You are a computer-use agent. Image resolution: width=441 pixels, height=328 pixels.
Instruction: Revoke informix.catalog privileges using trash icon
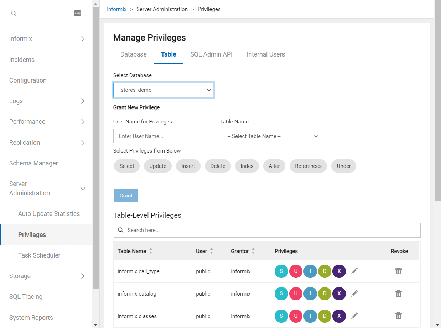coord(398,293)
